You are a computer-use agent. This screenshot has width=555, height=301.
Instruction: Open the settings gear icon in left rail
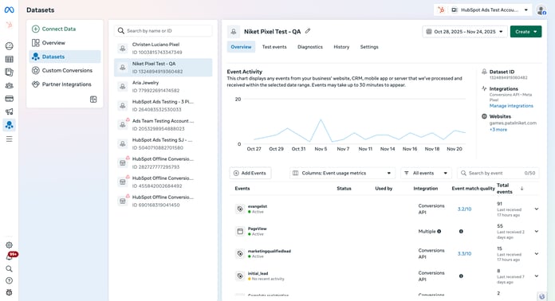pyautogui.click(x=10, y=244)
